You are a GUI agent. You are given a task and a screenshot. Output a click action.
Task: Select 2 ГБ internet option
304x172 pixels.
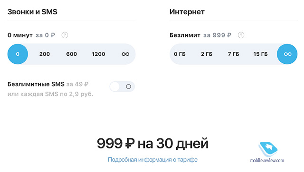(207, 54)
